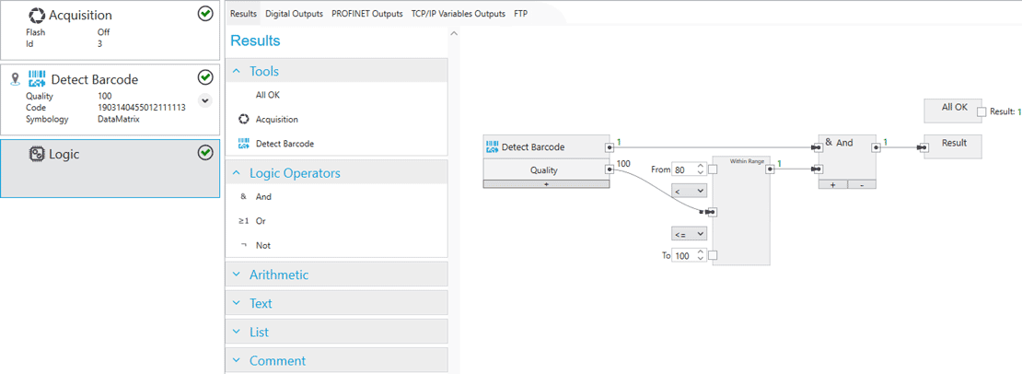Click the Acquisition aperture icon in step list
Screen dimensions: 1022x374
point(37,15)
